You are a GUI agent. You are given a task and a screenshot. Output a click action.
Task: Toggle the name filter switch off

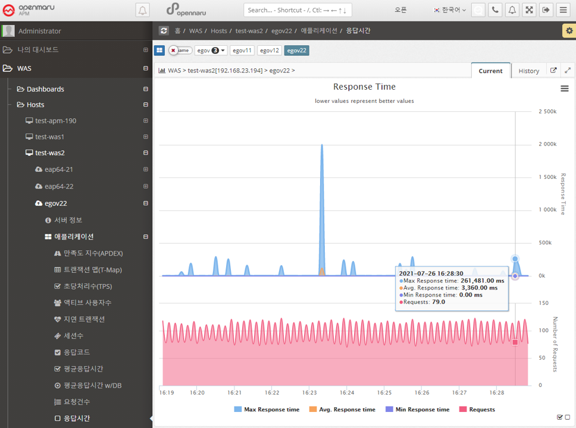[179, 51]
